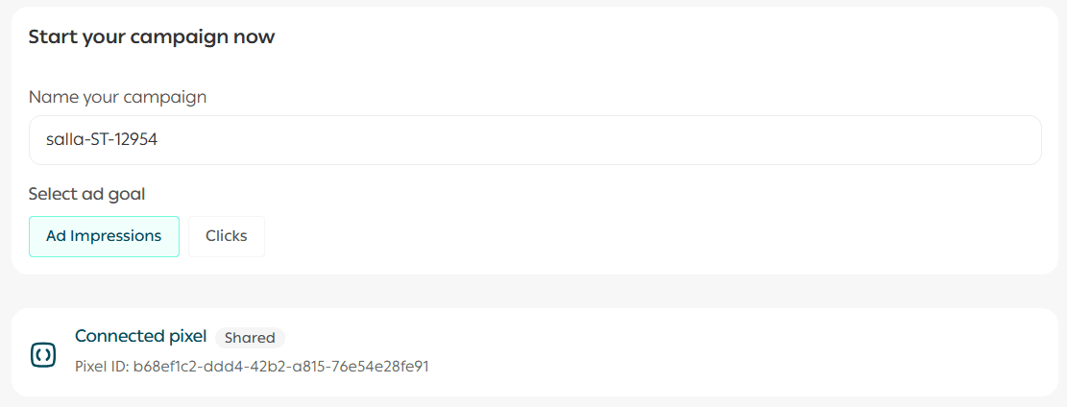
Task: Switch ad goal to Clicks
Action: coord(226,236)
